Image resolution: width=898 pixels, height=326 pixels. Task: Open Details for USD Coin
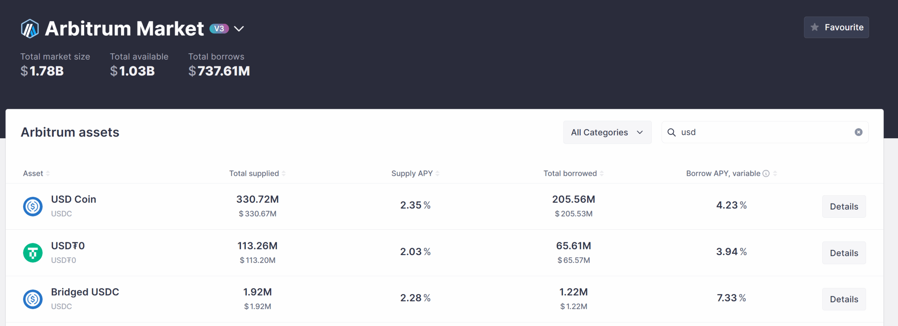tap(844, 206)
